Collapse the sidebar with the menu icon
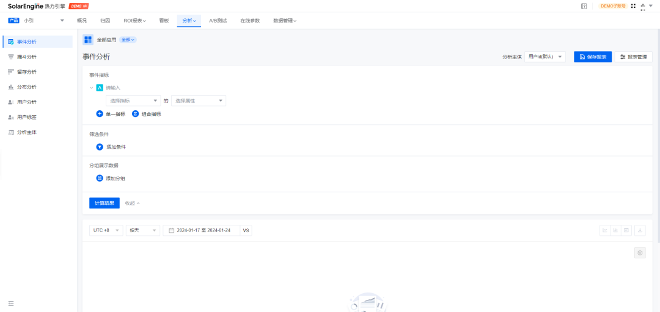The height and width of the screenshot is (312, 660). coord(11,303)
